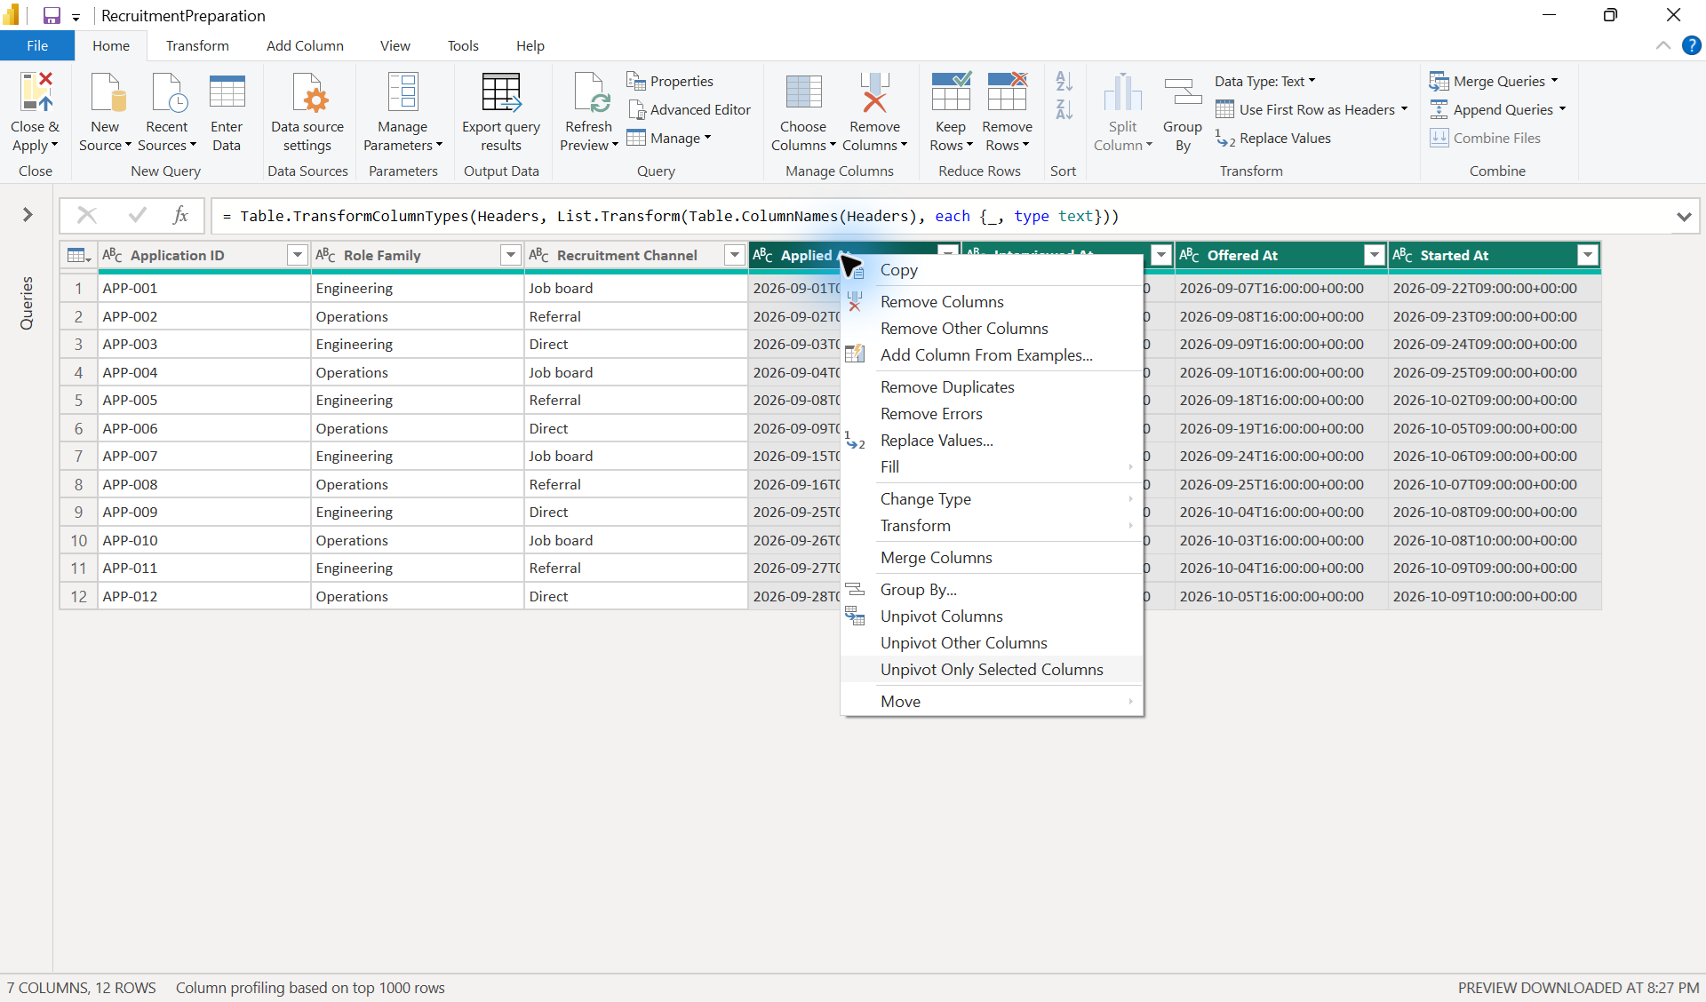The height and width of the screenshot is (1002, 1706).
Task: Open Recruitment Channel filter dropdown
Action: [734, 256]
